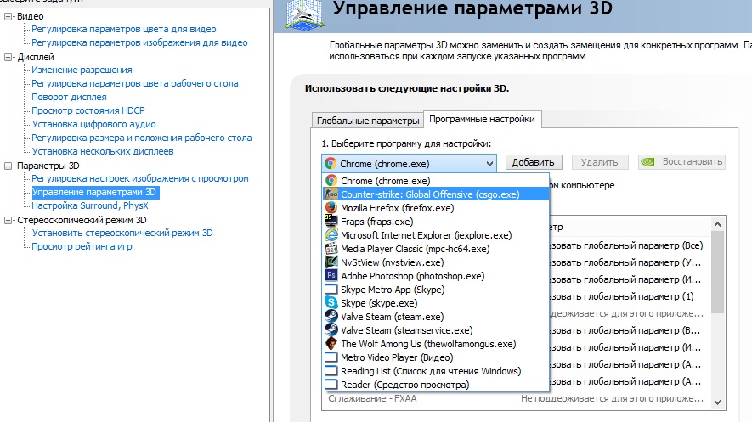Click the Steam icon for steamservice.exe

(331, 330)
